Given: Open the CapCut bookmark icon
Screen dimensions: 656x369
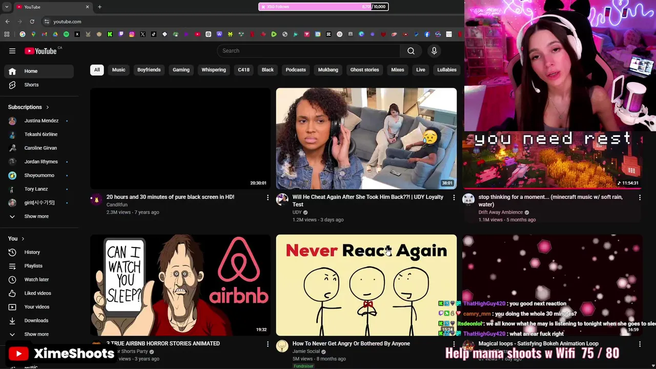Looking at the screenshot, I should coord(329,34).
